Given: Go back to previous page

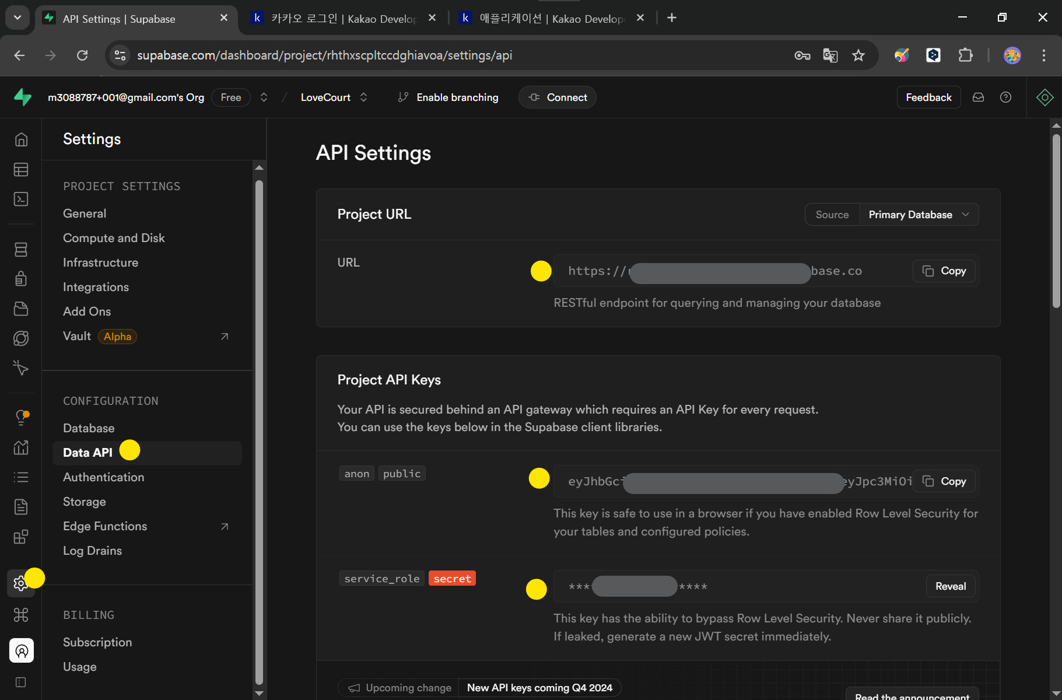Looking at the screenshot, I should (x=19, y=55).
